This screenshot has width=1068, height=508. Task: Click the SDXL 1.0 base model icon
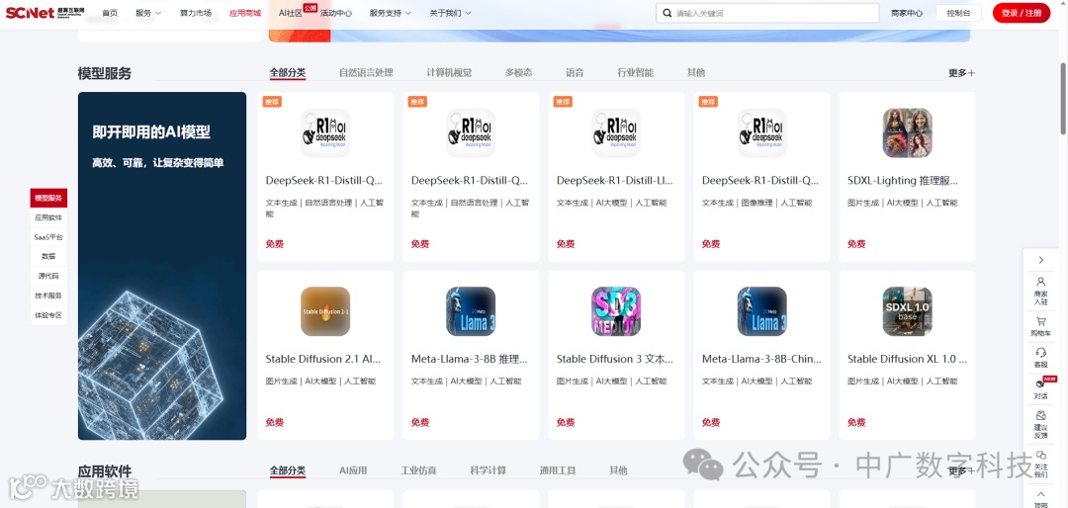pos(907,311)
